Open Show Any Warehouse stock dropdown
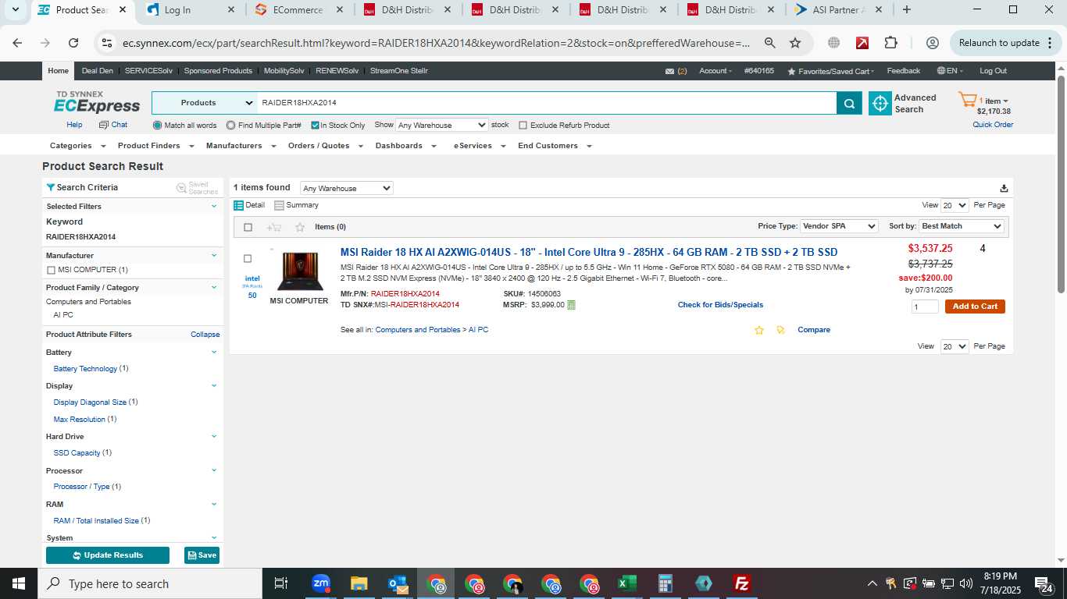The image size is (1067, 599). [441, 125]
